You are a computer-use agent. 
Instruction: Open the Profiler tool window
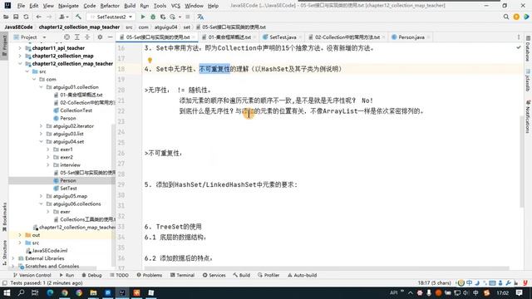click(268, 275)
